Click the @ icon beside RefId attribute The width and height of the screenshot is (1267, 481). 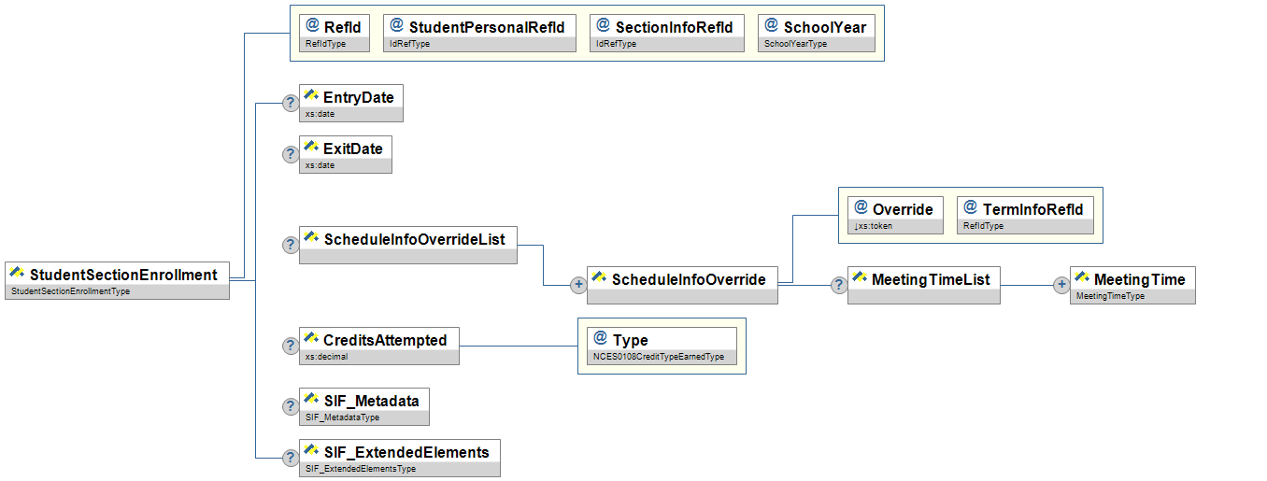coord(312,25)
